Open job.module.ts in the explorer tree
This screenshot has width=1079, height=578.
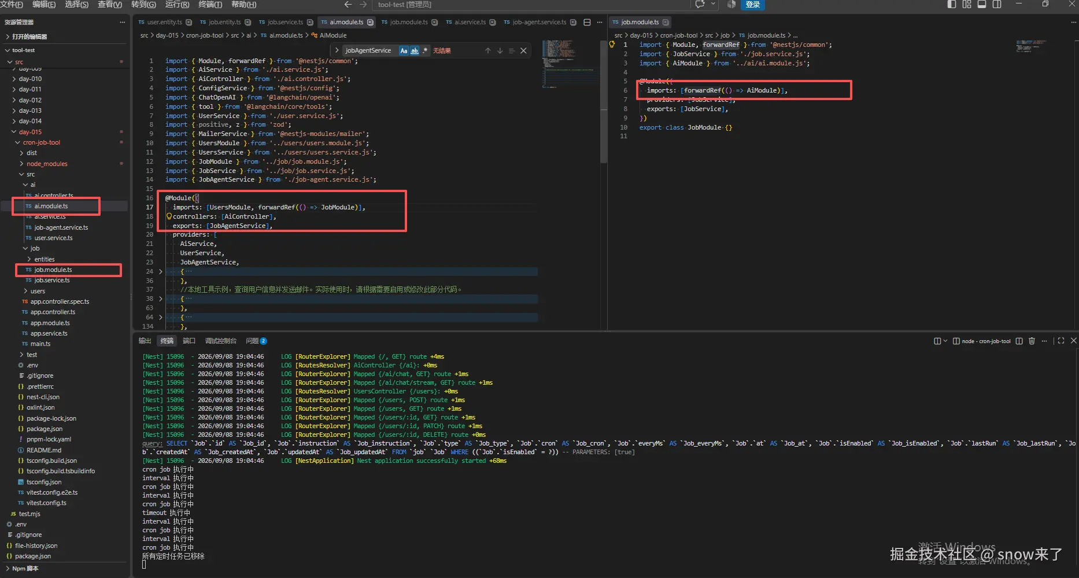click(x=53, y=270)
